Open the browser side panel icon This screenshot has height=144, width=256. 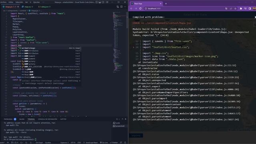click(250, 8)
